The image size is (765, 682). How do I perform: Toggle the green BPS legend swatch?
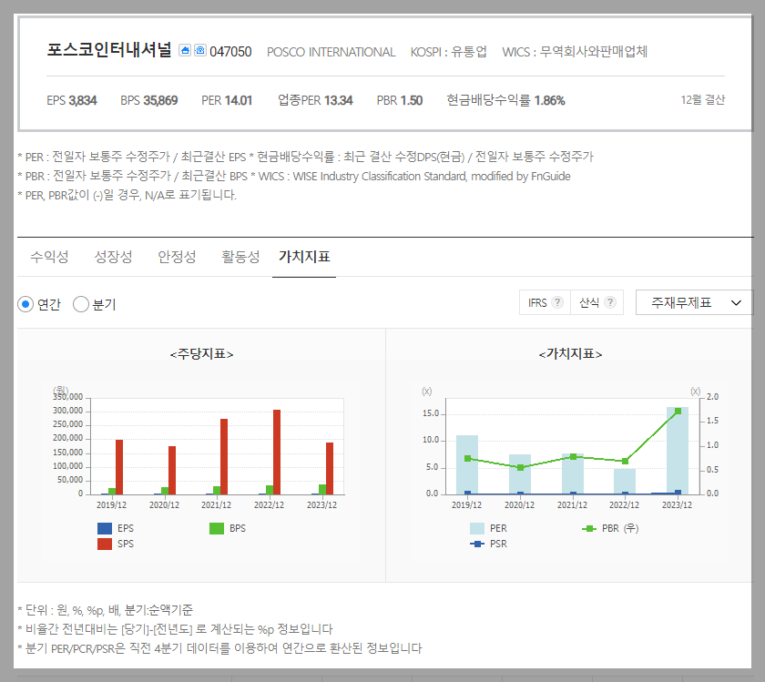(217, 528)
